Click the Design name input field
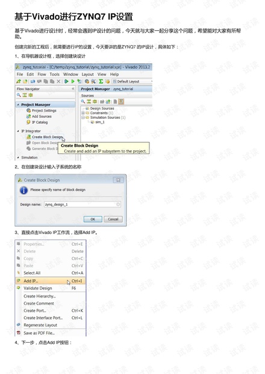Image resolution: width=265 pixels, height=374 pixels. tap(83, 204)
